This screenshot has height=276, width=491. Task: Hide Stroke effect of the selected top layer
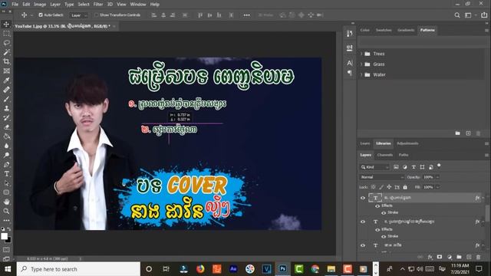(x=384, y=213)
